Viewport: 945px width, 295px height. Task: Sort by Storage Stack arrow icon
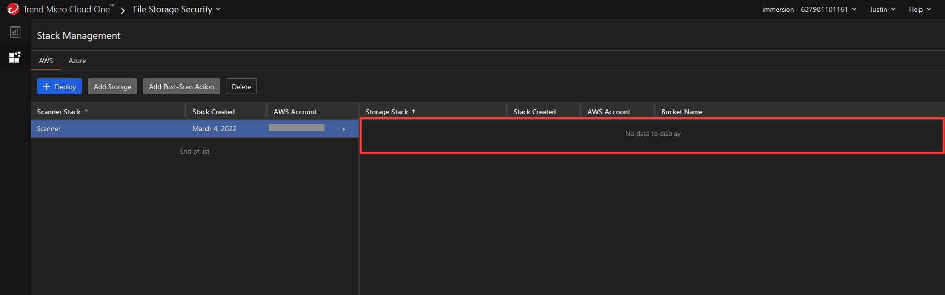pyautogui.click(x=413, y=112)
